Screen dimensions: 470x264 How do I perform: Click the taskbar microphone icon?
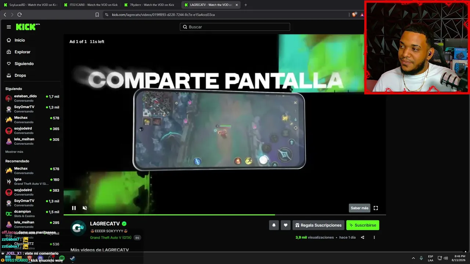coord(421,258)
